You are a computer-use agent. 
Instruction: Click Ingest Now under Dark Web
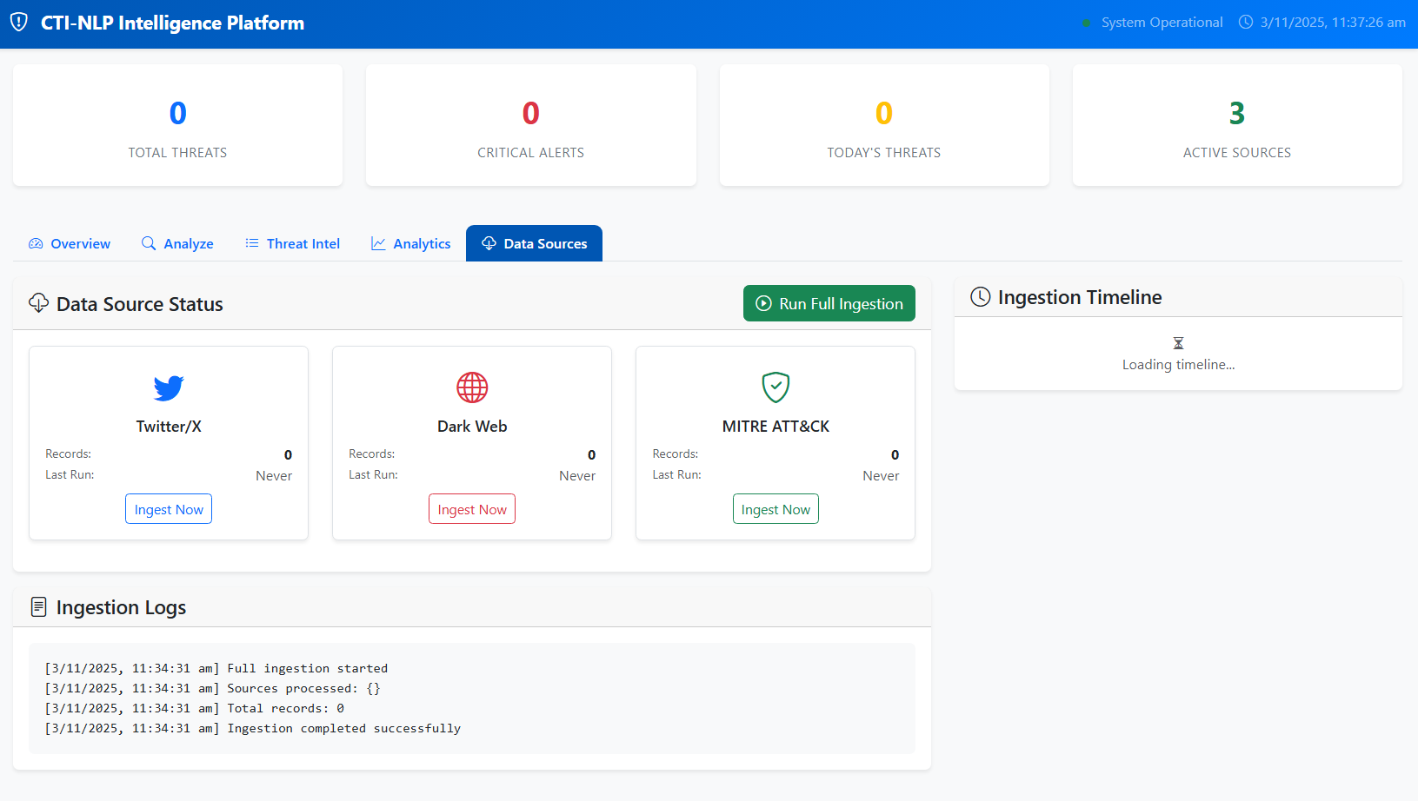pos(472,509)
